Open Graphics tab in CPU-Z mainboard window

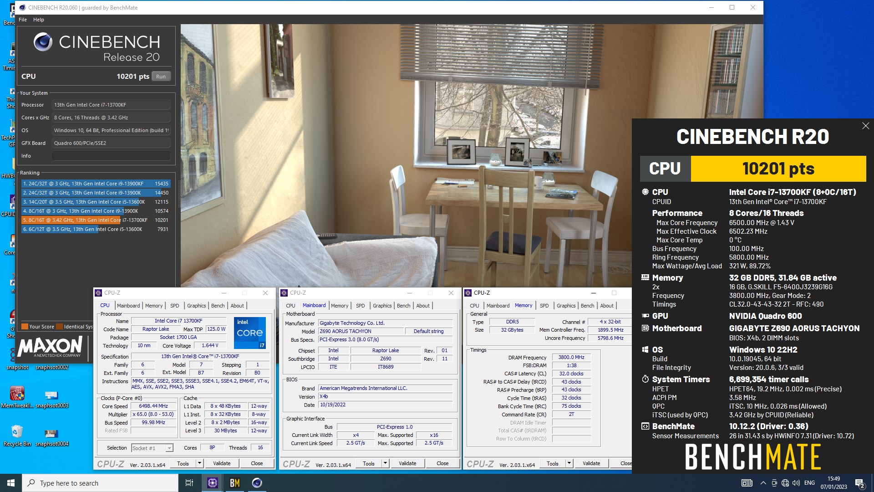382,306
